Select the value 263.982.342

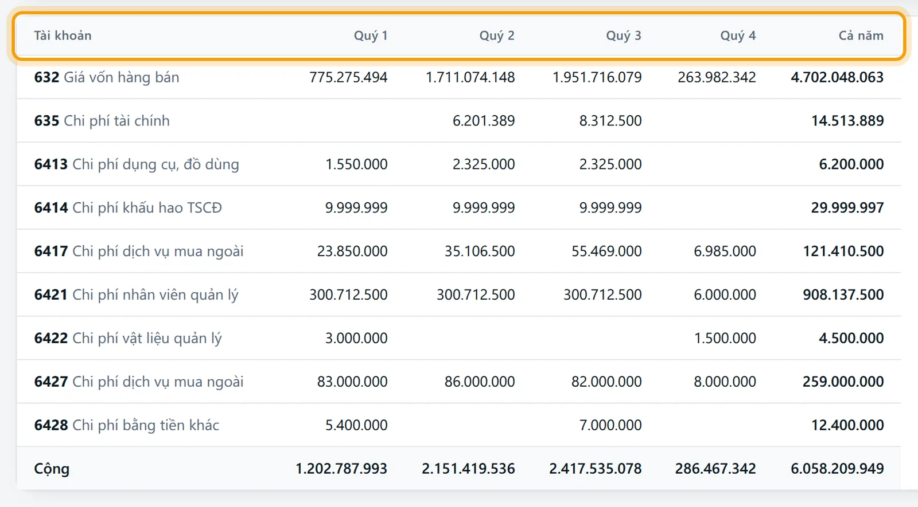tap(717, 77)
